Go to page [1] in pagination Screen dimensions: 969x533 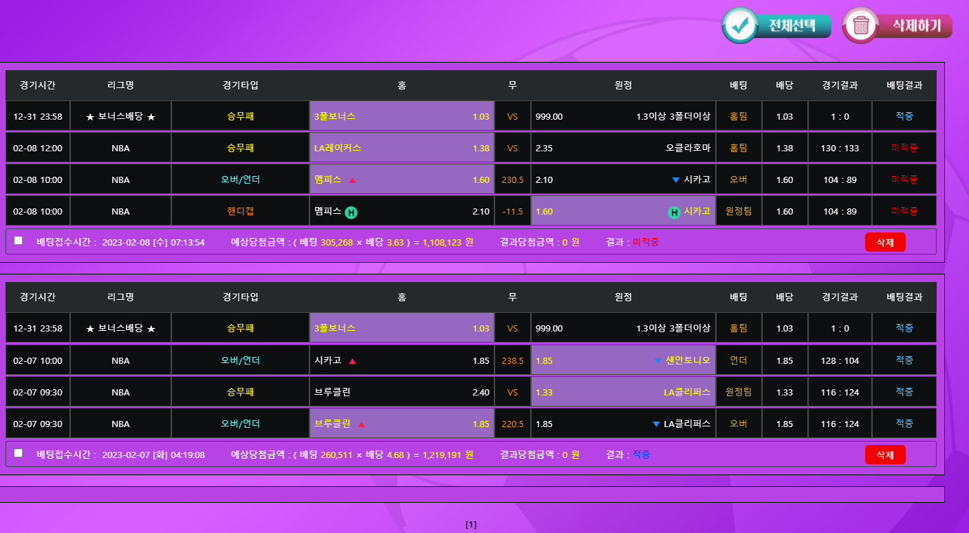[471, 525]
